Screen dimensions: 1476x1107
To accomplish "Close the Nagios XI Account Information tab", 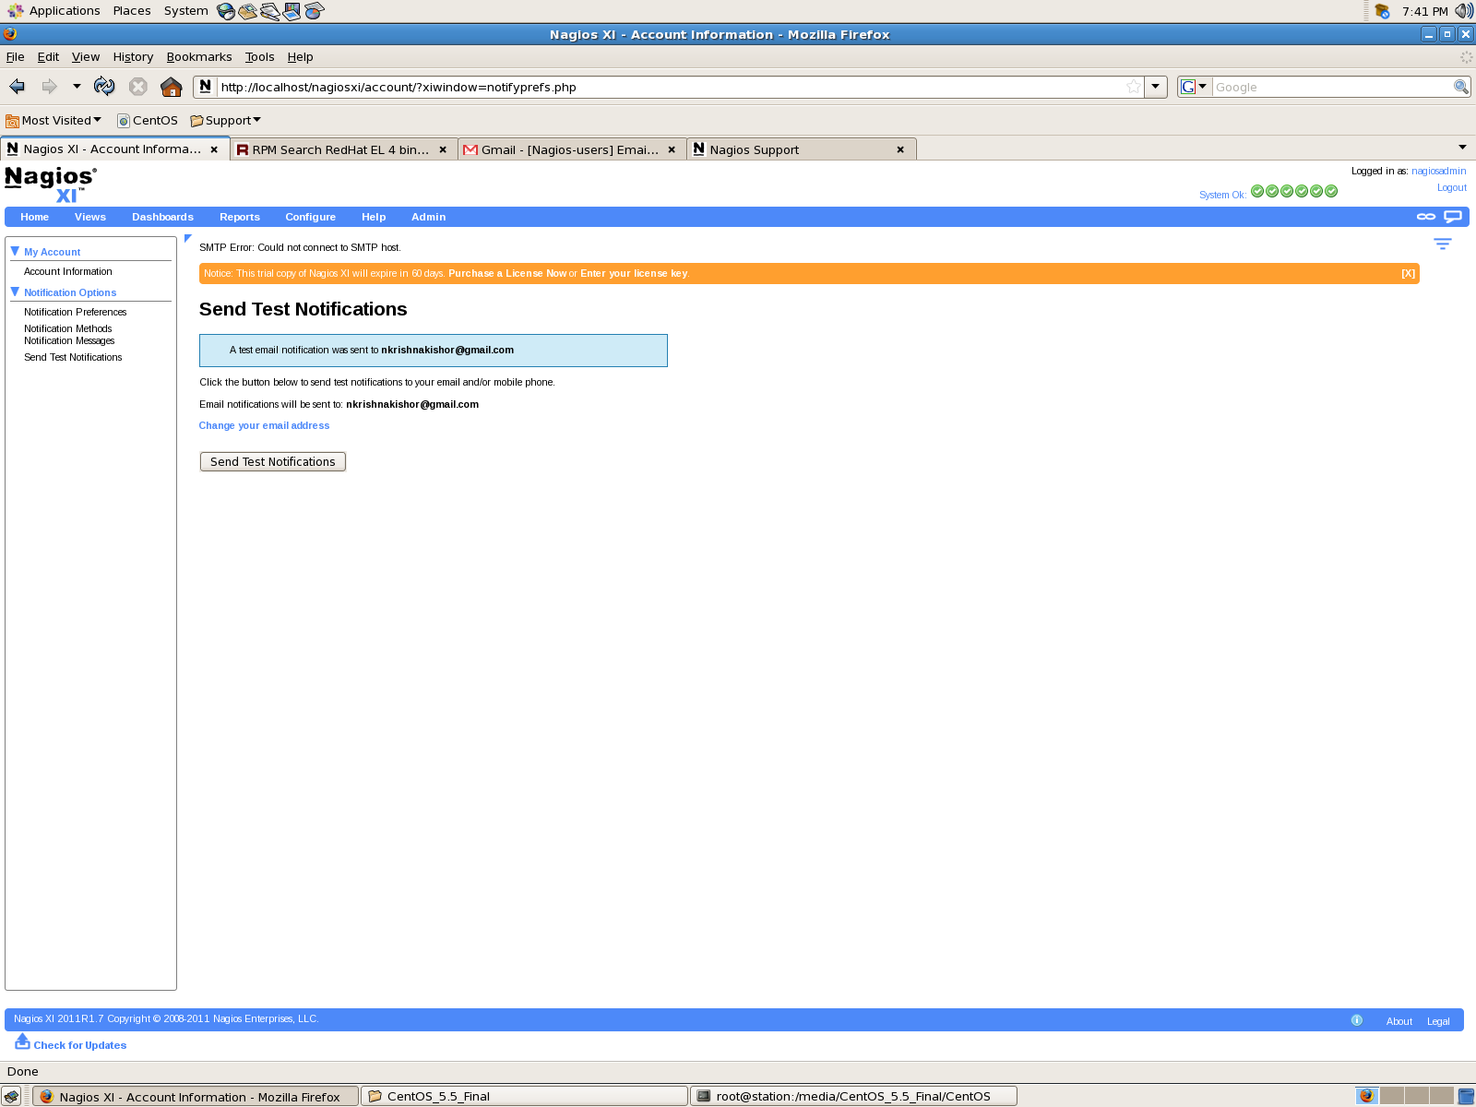I will [214, 149].
